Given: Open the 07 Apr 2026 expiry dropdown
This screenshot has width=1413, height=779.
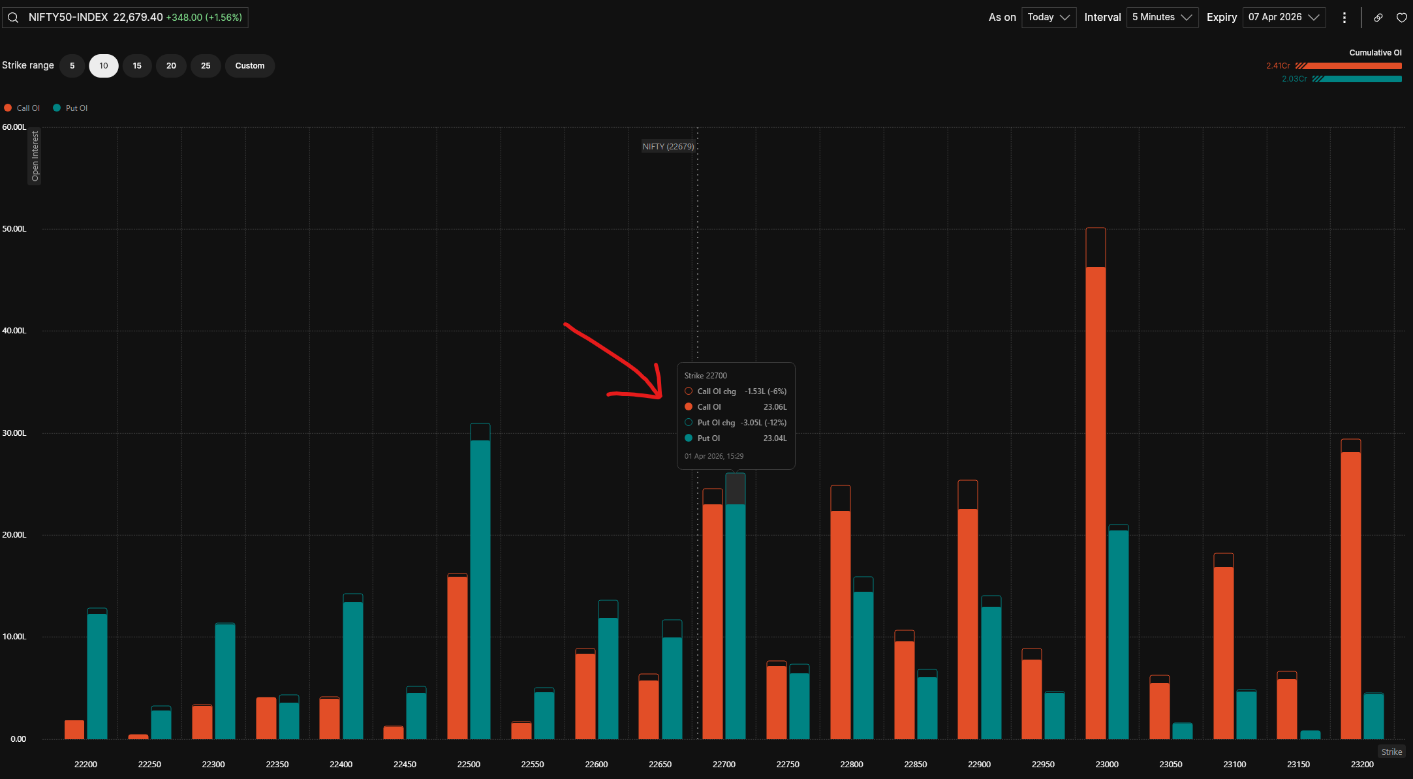Looking at the screenshot, I should click(x=1283, y=18).
